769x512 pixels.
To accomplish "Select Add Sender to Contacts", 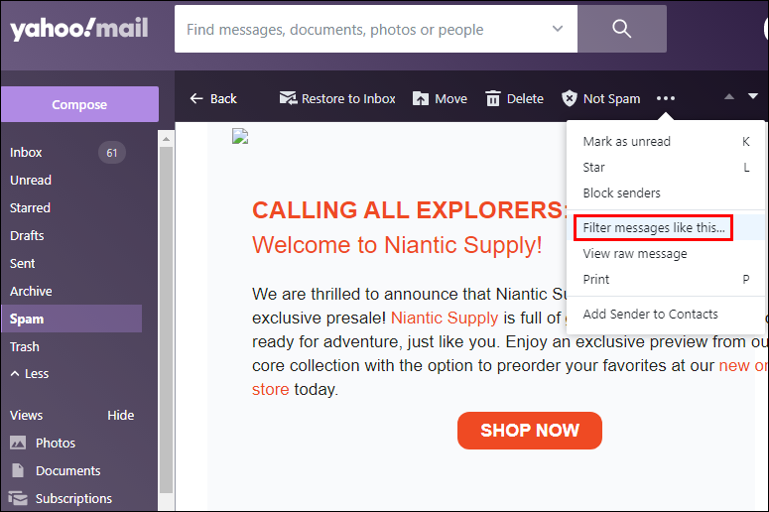I will pyautogui.click(x=666, y=314).
